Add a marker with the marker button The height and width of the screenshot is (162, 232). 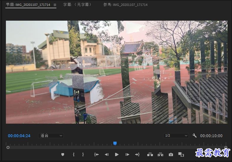63,155
